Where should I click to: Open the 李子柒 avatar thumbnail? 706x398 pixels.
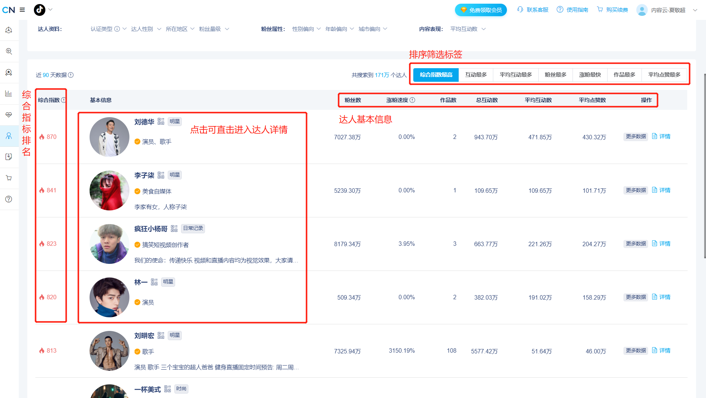tap(109, 191)
